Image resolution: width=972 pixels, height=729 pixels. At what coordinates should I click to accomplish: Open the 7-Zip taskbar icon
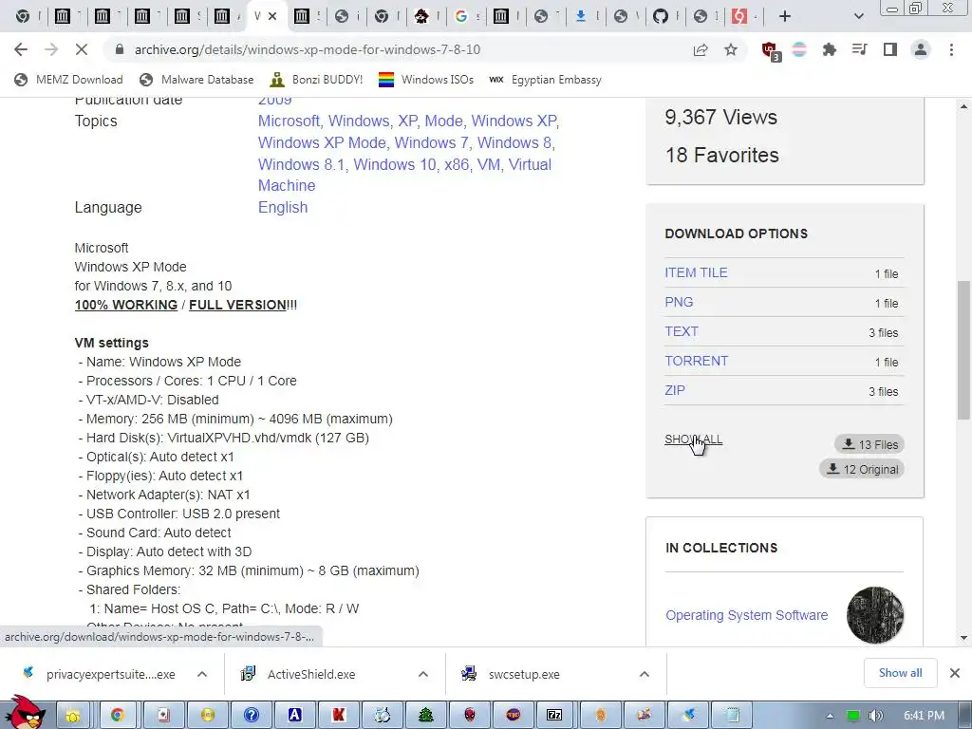(x=554, y=716)
